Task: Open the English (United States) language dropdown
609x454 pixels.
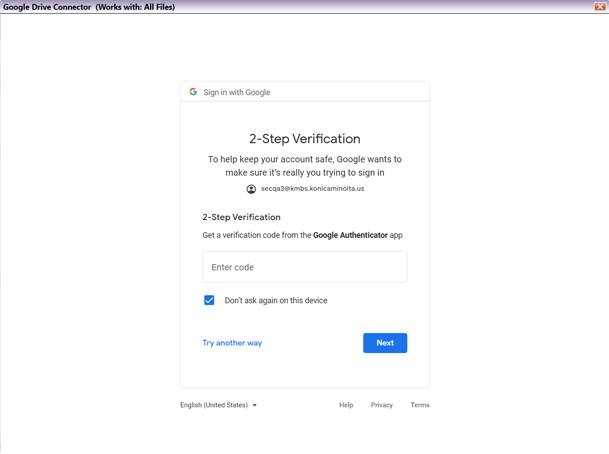Action: pyautogui.click(x=219, y=405)
